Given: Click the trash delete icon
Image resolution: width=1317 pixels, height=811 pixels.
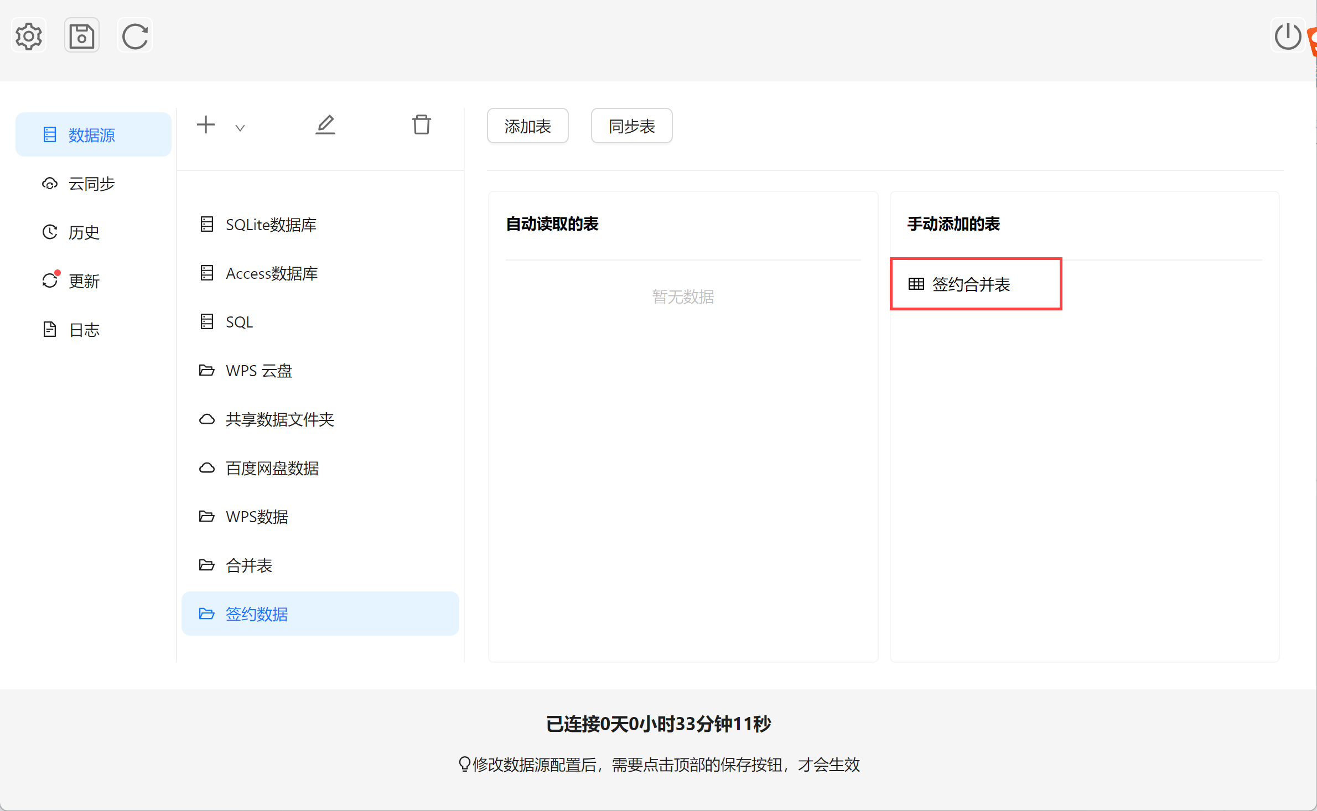Looking at the screenshot, I should click(x=421, y=125).
